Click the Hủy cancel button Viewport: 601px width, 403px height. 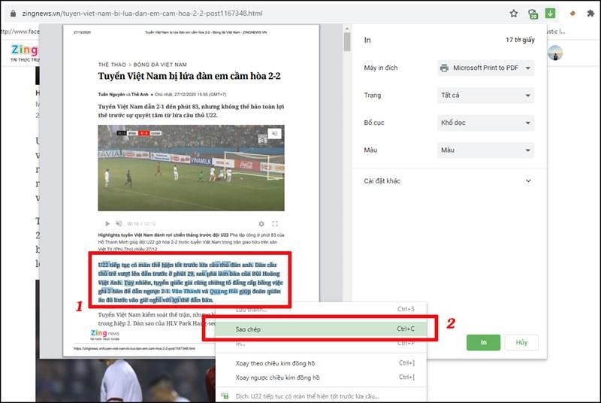(x=521, y=342)
